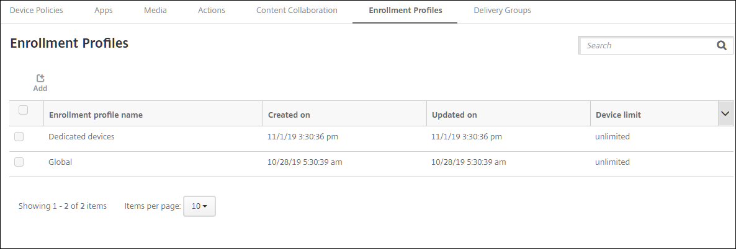Image resolution: width=736 pixels, height=249 pixels.
Task: Select the Enrollment Profiles tab
Action: (405, 11)
